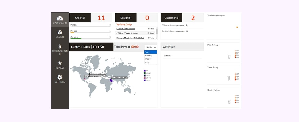Click the Process orders progress bar

click(x=91, y=32)
